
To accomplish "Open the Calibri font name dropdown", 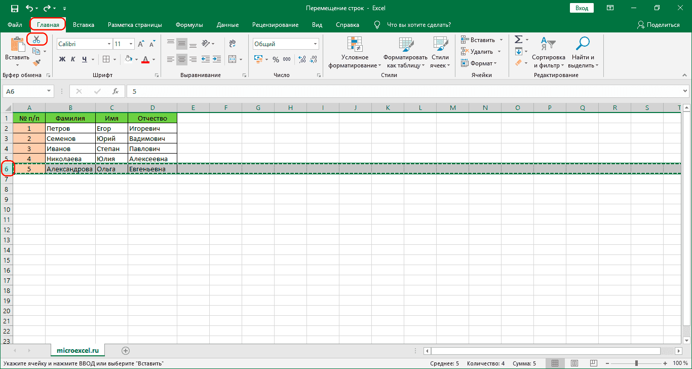I will [109, 44].
